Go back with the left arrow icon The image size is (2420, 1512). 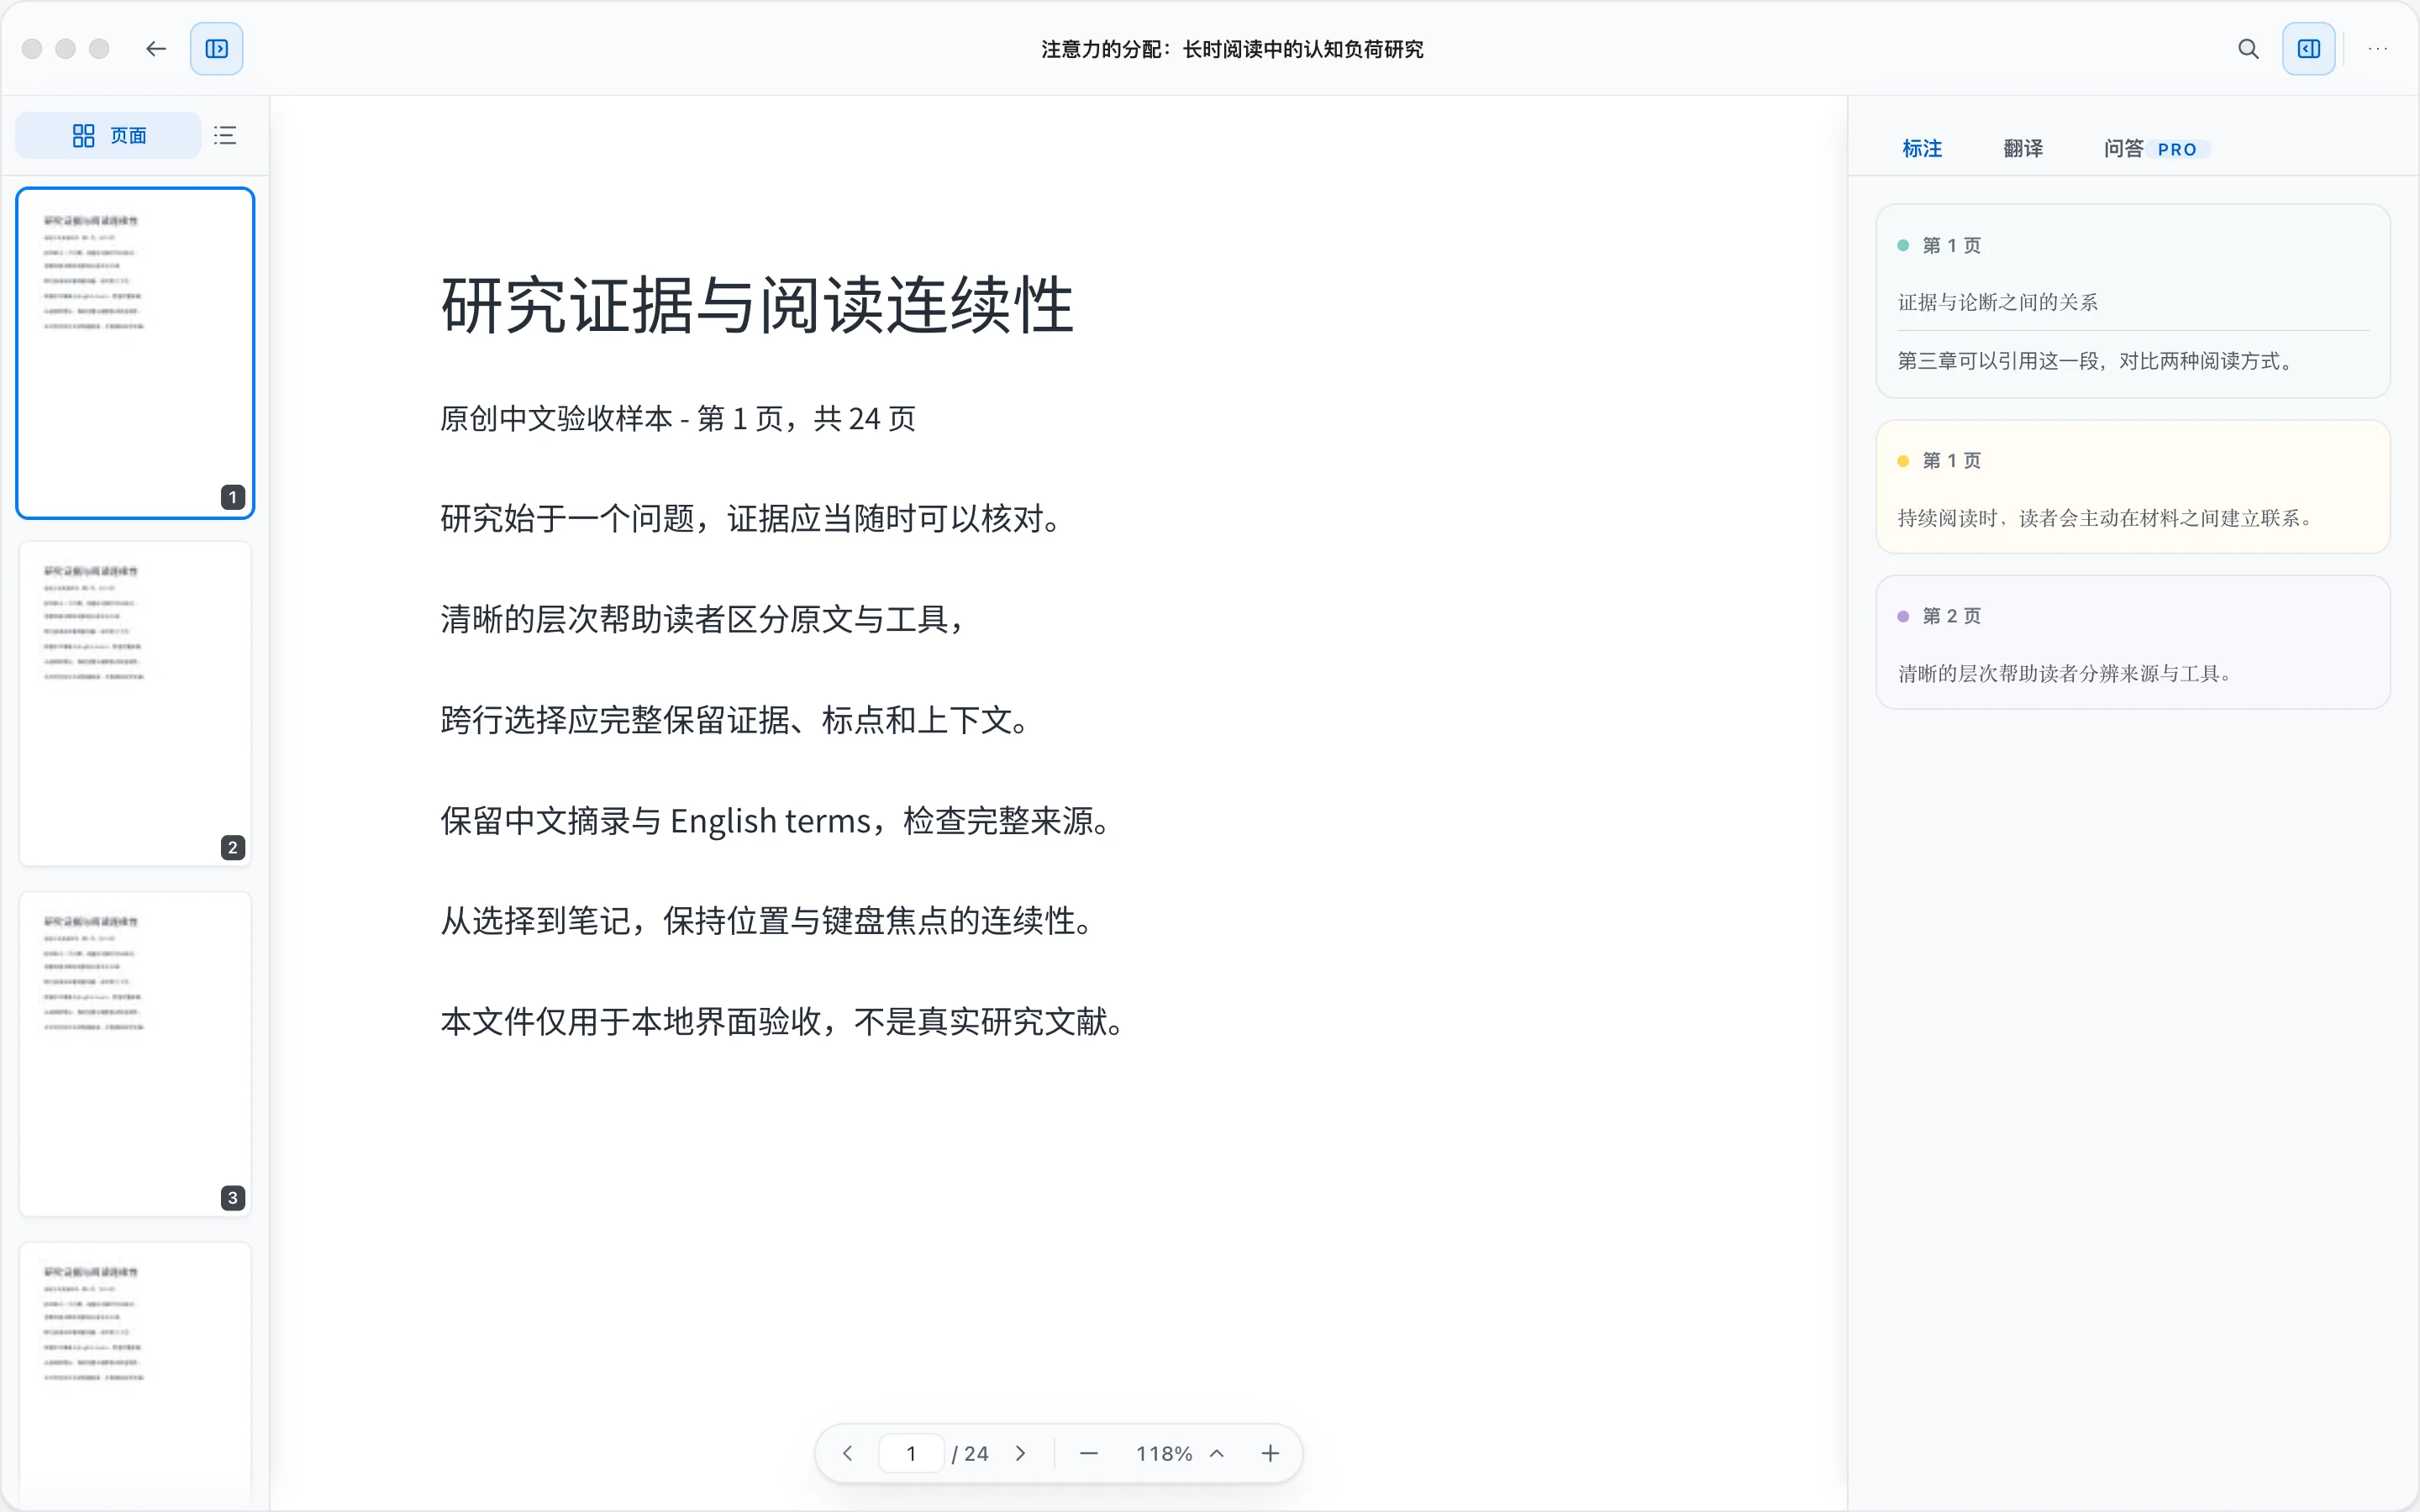coord(155,48)
